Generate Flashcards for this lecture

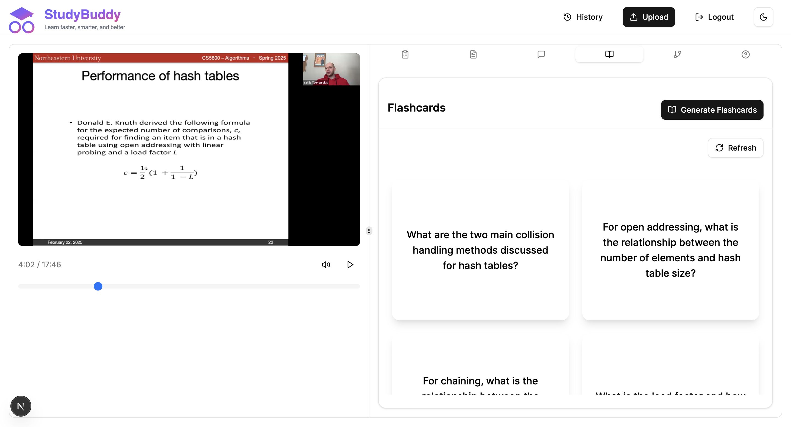point(712,110)
